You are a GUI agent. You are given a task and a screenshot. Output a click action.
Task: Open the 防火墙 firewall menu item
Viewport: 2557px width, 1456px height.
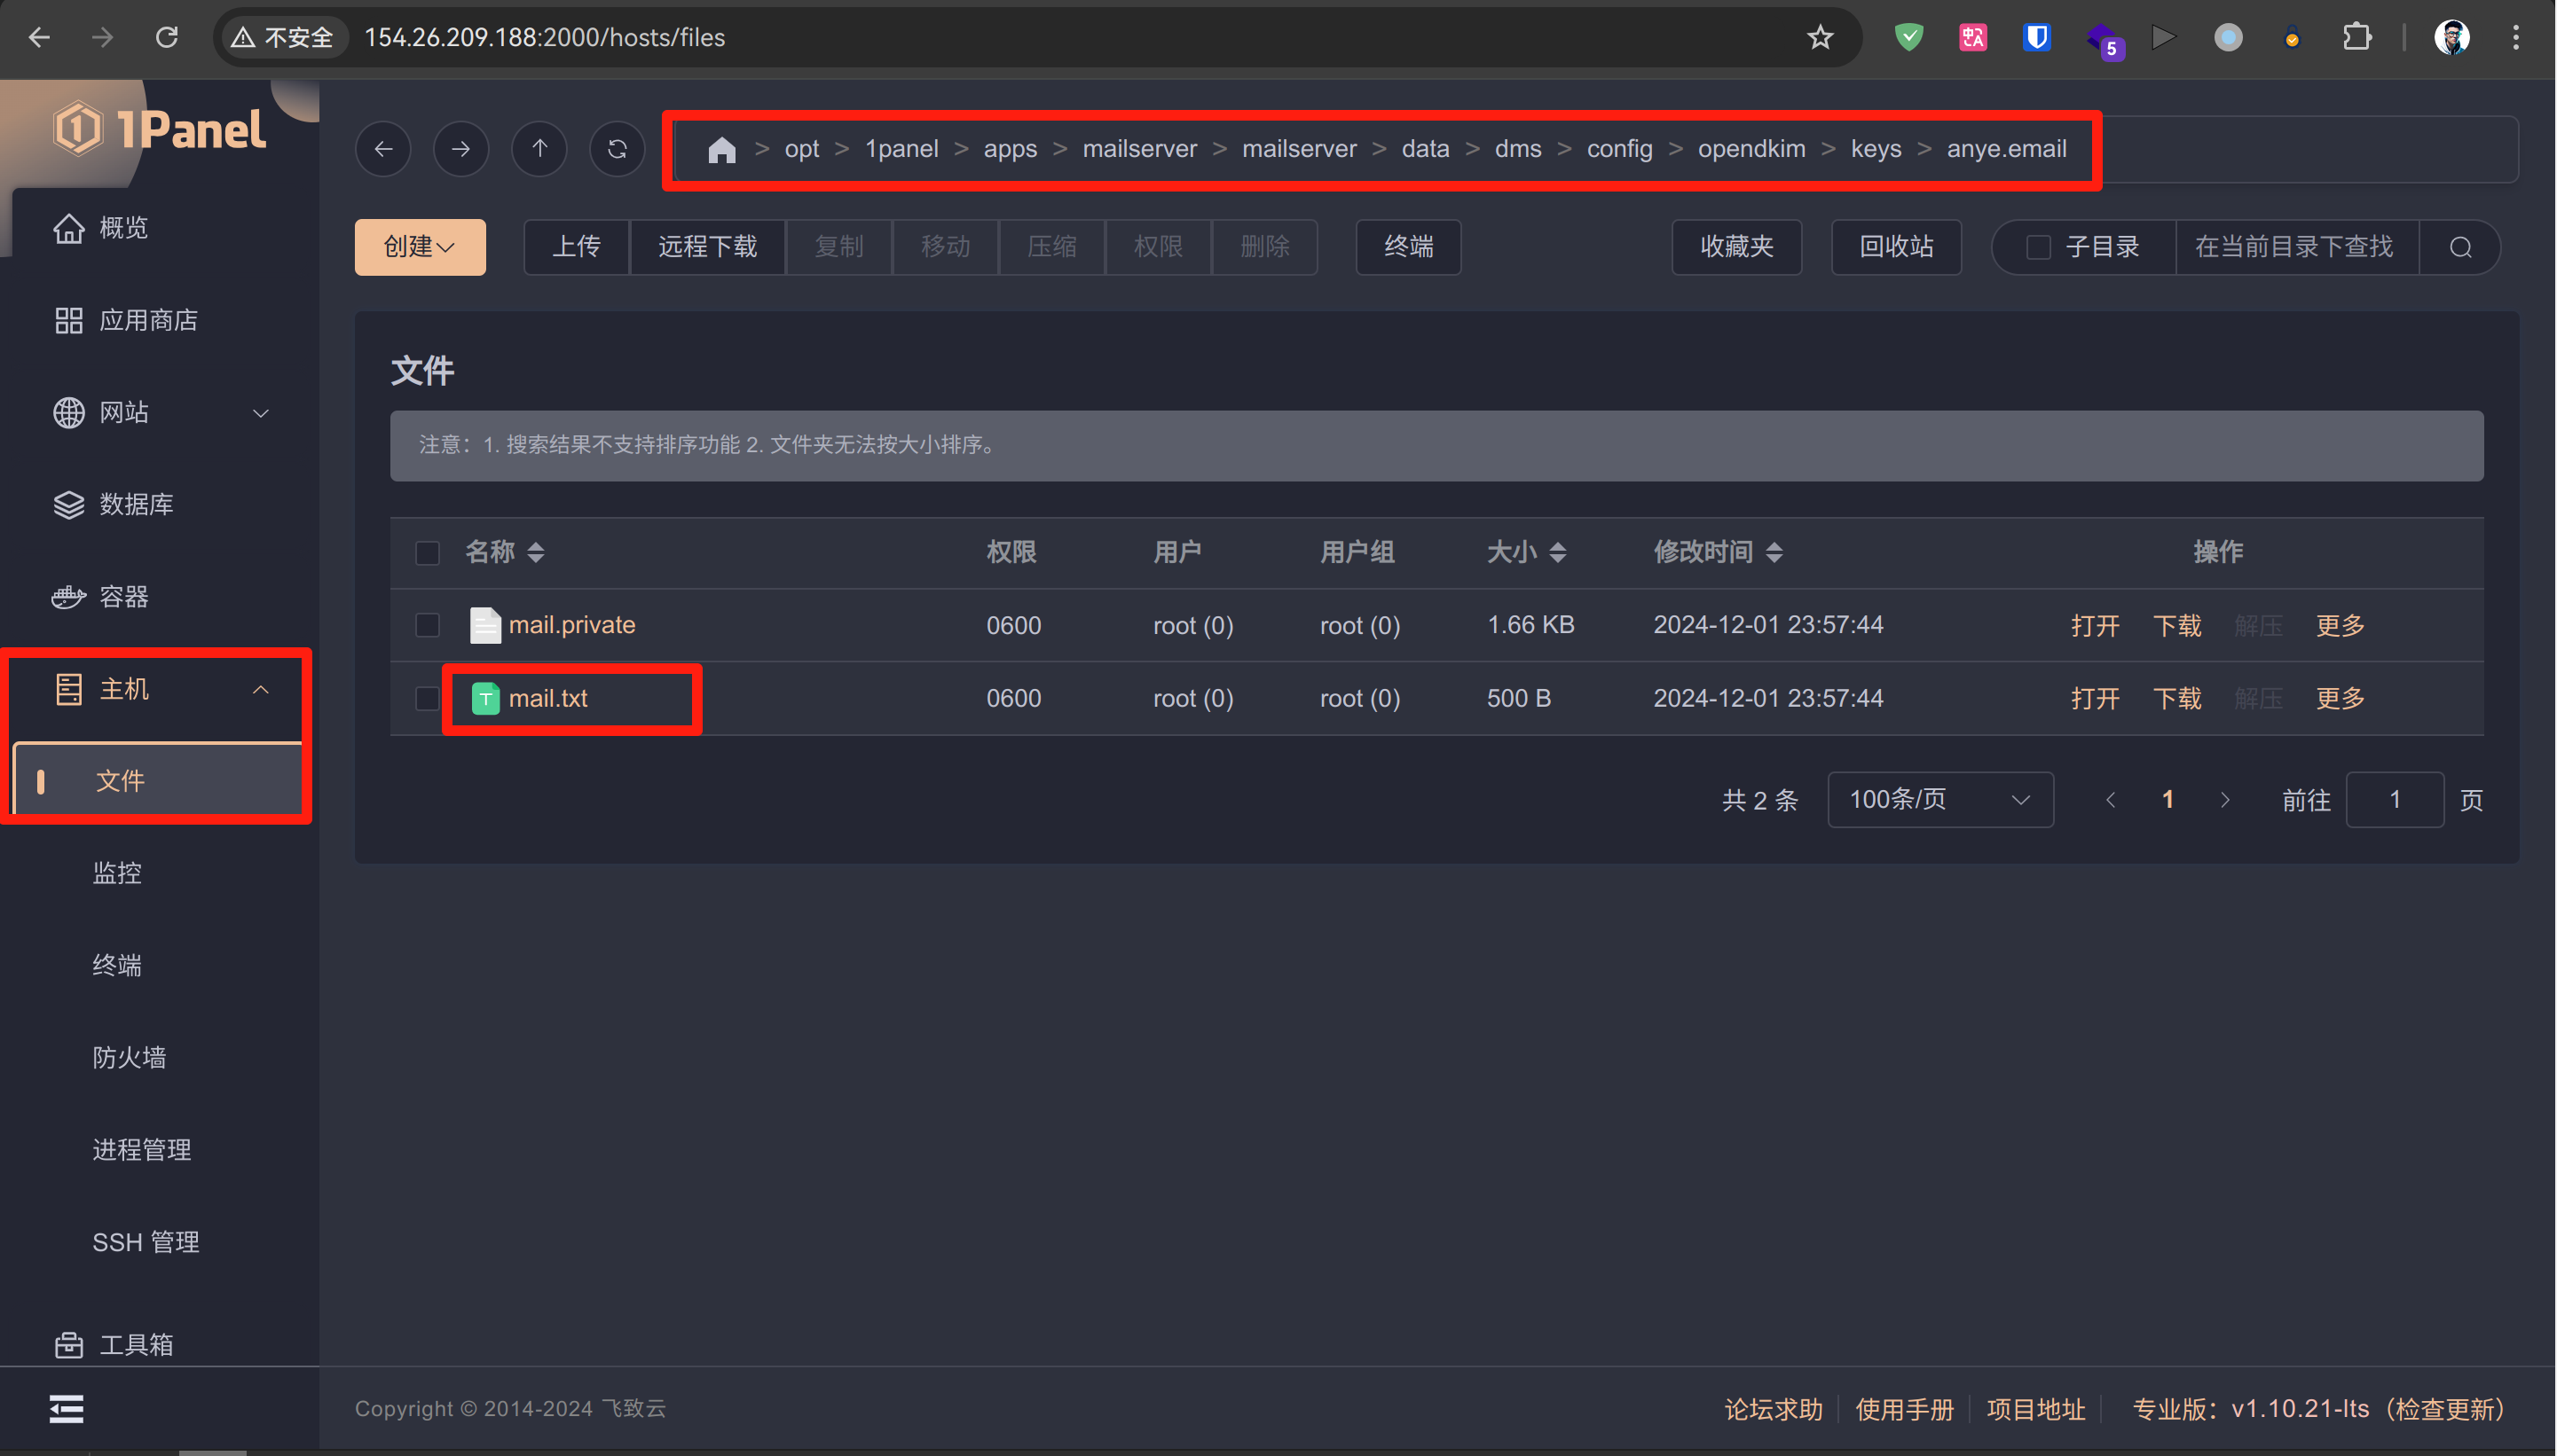129,1057
